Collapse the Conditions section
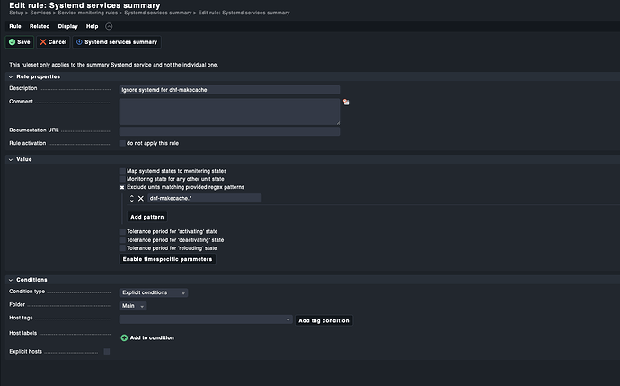 (12, 280)
